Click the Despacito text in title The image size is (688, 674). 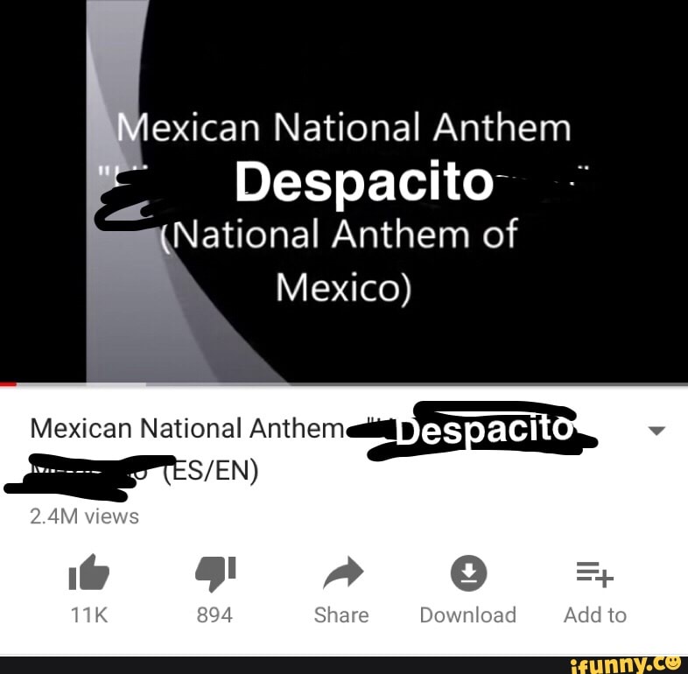pos(484,430)
